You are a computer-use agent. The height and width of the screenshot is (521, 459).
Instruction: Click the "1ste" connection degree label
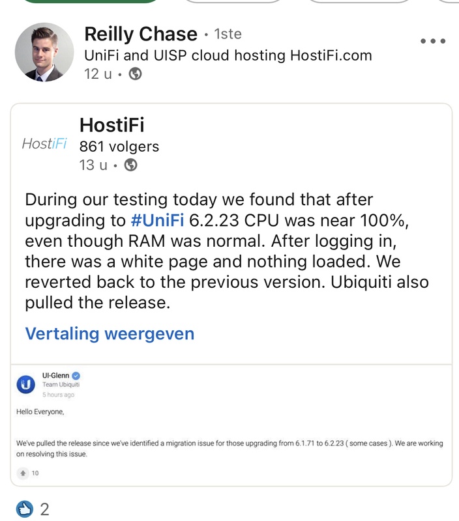click(x=228, y=34)
